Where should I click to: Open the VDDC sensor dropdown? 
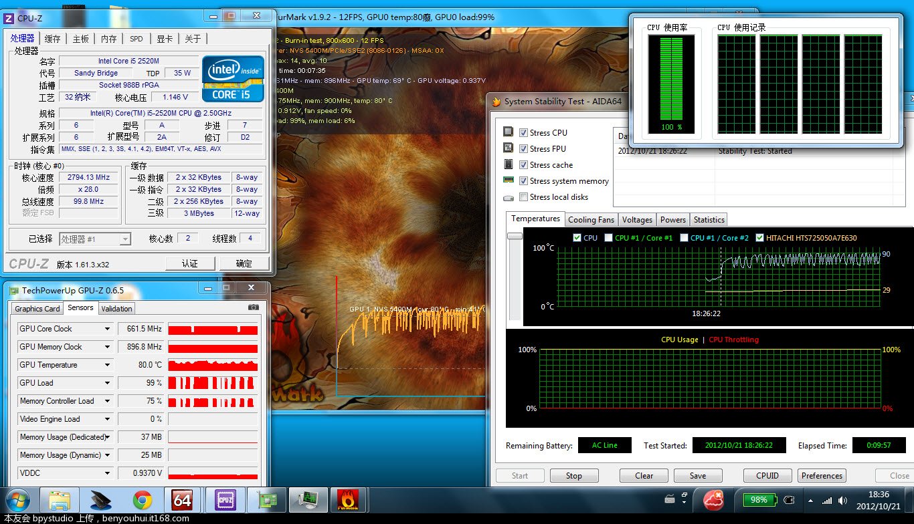(x=107, y=473)
